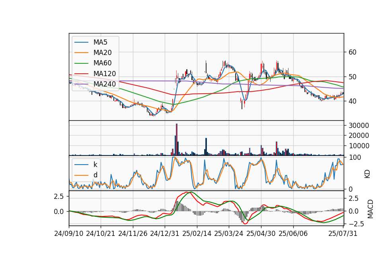382x275 pixels.
Task: Click the MA240 legend label
Action: click(105, 84)
